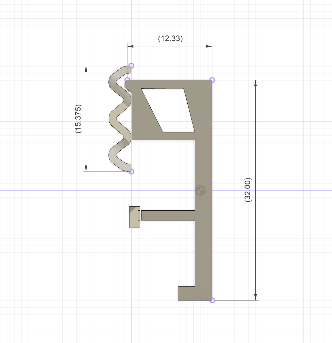This screenshot has height=343, width=332.
Task: Select the small rectangular cap on the arm
Action: [134, 217]
